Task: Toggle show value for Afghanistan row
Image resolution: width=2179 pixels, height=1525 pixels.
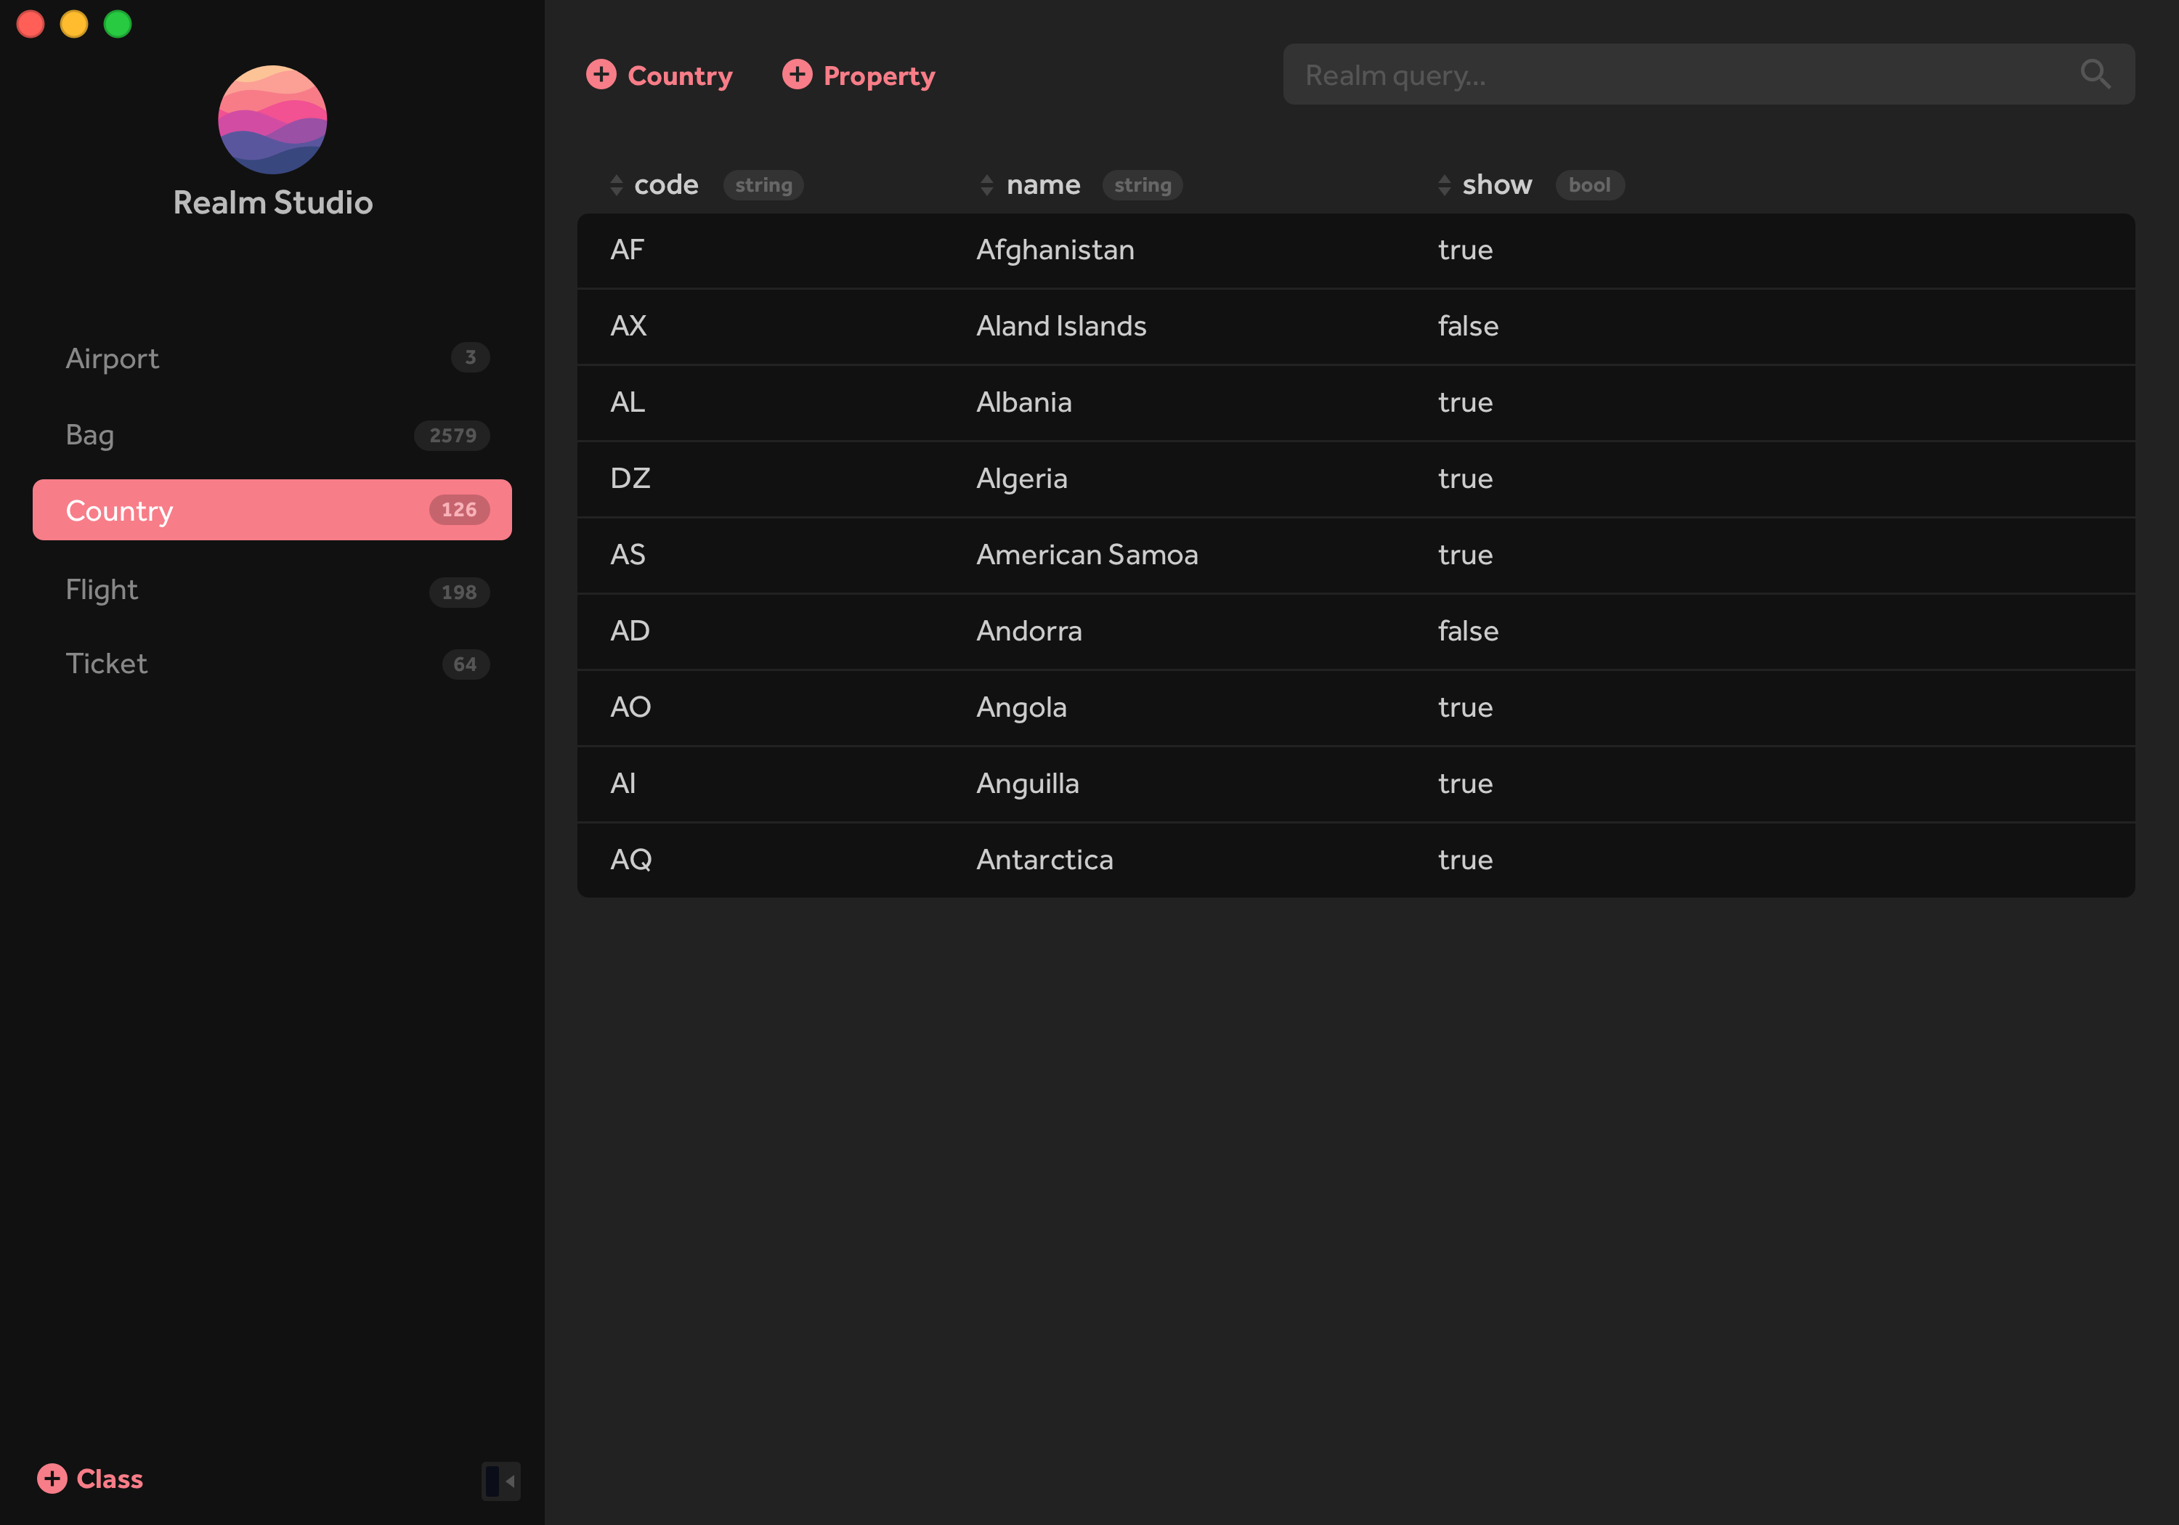Action: (1464, 250)
